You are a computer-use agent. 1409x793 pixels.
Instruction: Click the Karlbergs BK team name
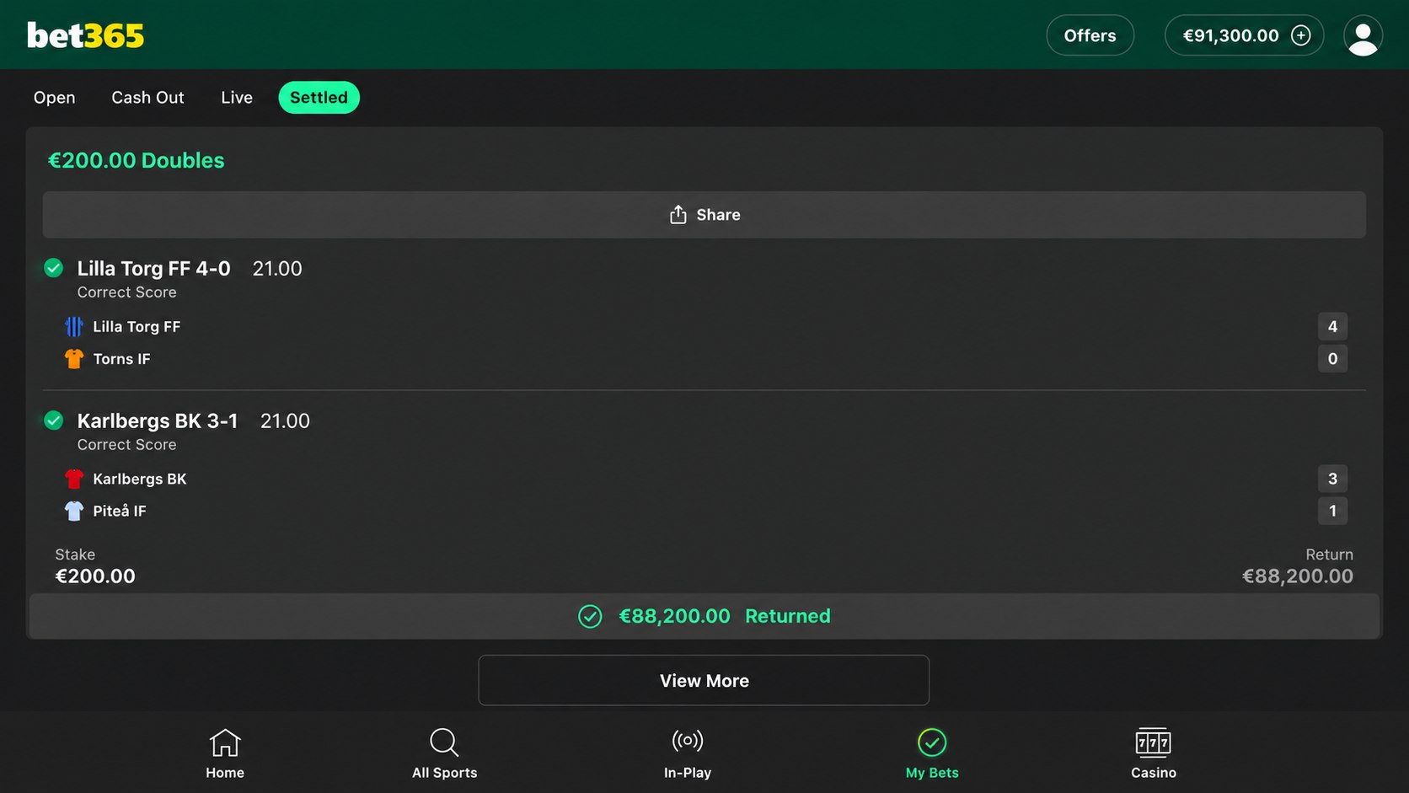click(140, 479)
